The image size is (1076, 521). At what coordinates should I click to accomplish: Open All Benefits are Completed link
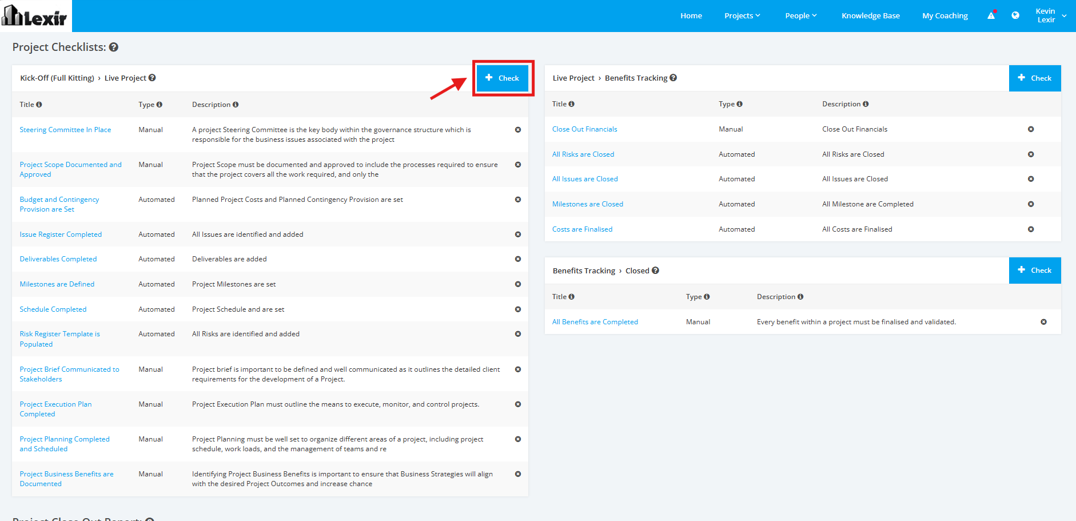[x=595, y=322]
